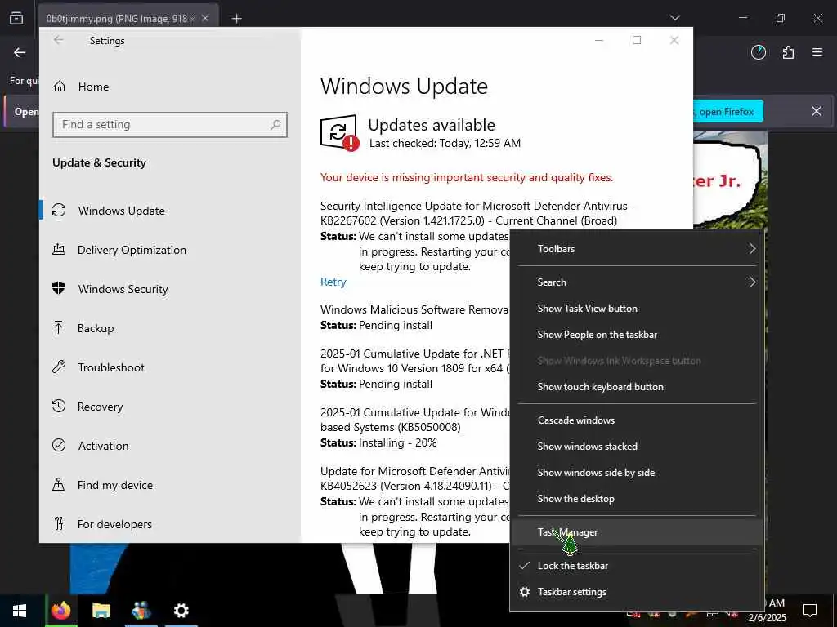Viewport: 837px width, 627px height.
Task: Click the Find my device person icon
Action: tap(59, 484)
